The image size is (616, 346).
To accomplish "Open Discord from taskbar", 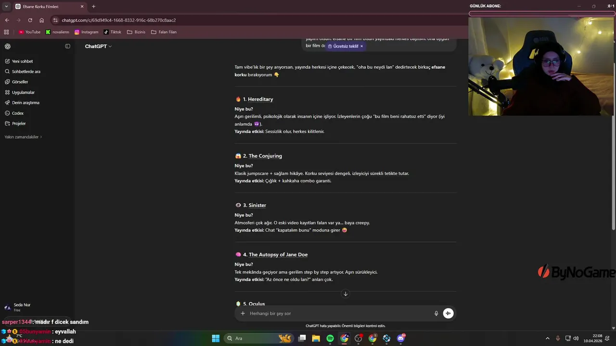I will tap(401, 338).
